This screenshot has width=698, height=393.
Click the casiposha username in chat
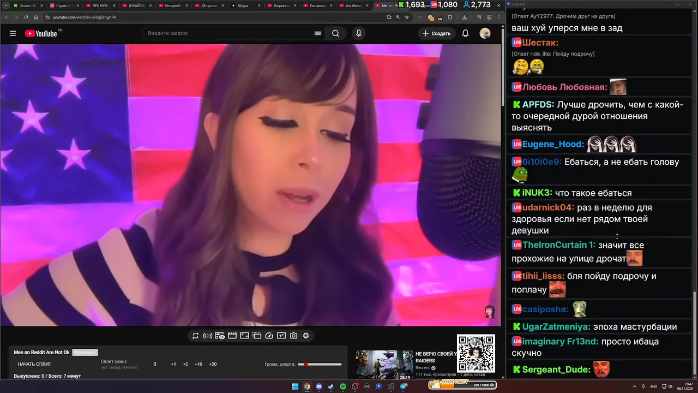pos(545,309)
